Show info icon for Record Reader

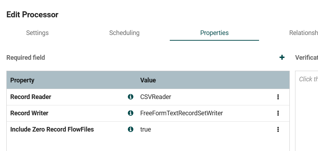coord(131,97)
